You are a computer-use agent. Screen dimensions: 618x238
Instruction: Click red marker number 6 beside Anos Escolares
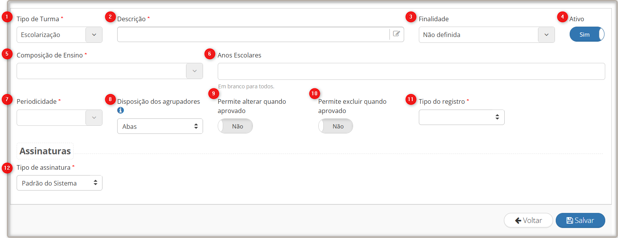pyautogui.click(x=210, y=54)
